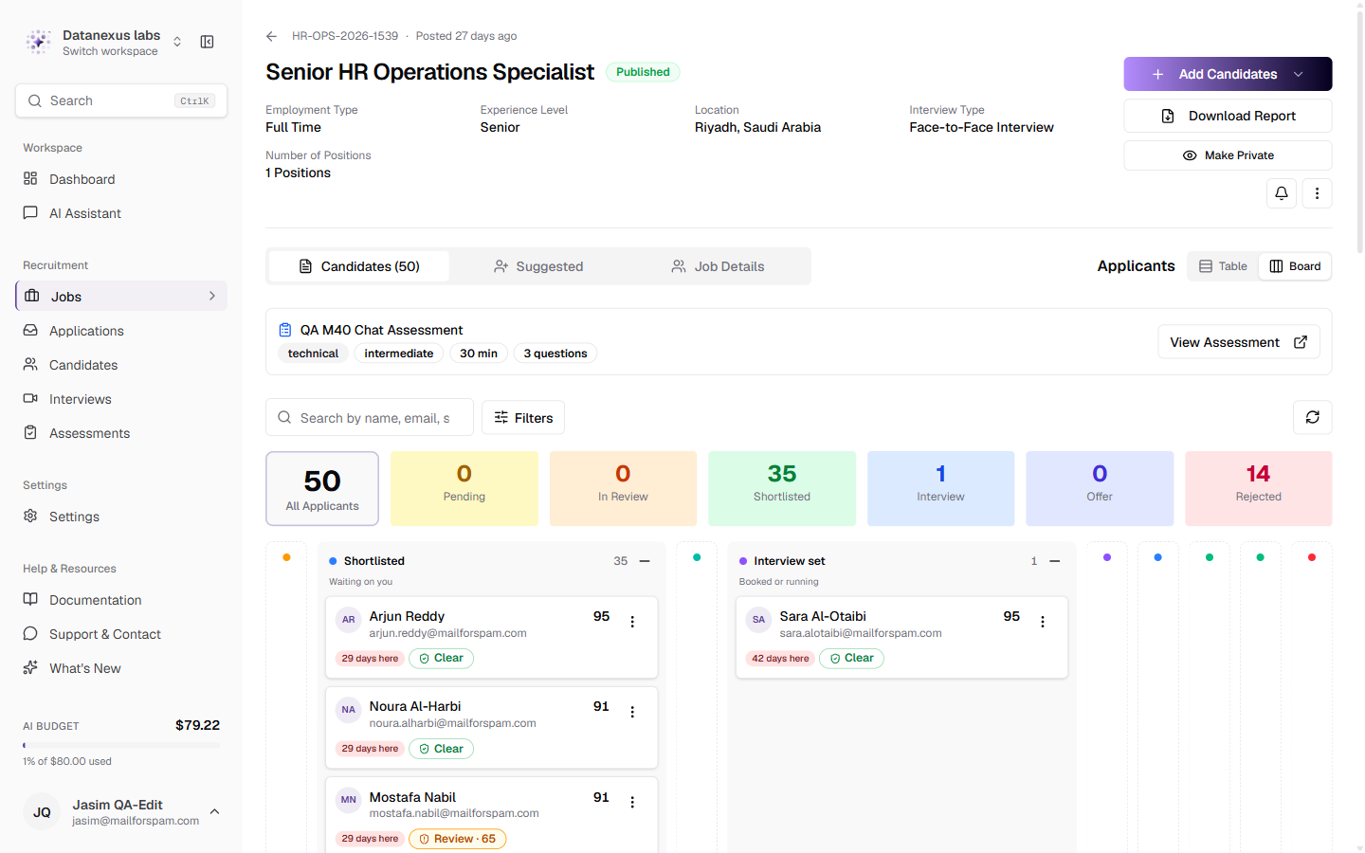Go to Applications in sidebar
1365x853 pixels.
[121, 331]
